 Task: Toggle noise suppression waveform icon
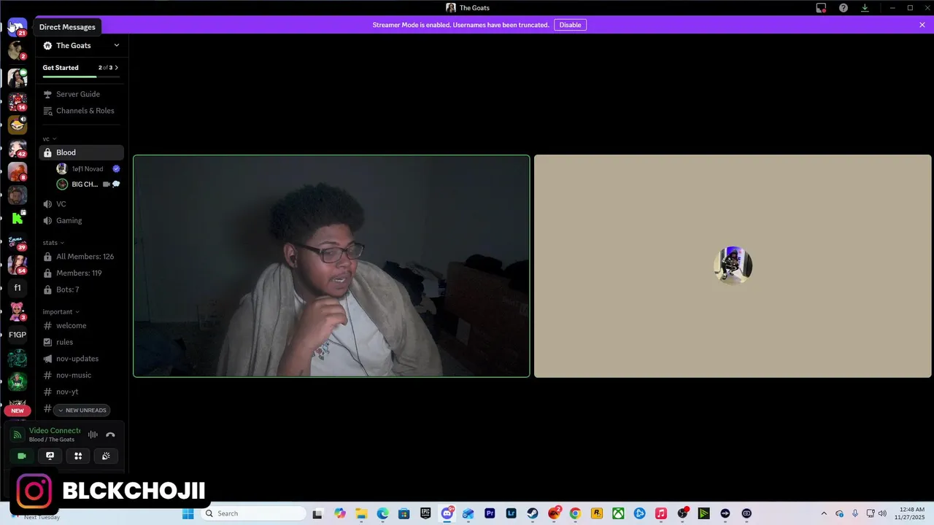click(x=93, y=435)
